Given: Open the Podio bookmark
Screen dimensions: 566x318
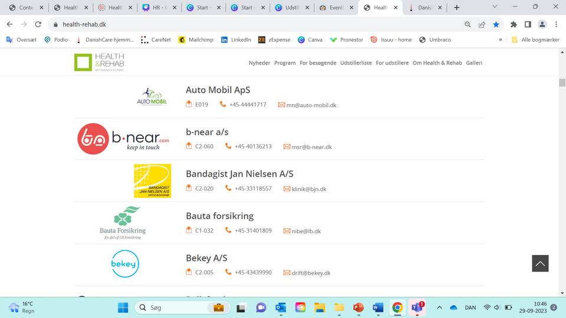Looking at the screenshot, I should (x=56, y=39).
